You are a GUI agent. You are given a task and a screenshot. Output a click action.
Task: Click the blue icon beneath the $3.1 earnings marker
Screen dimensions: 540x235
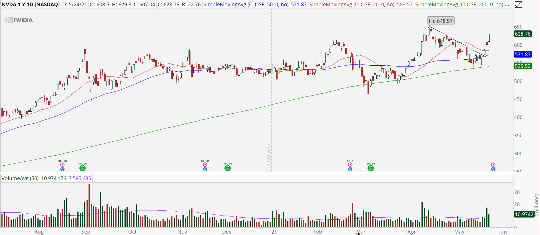[x=350, y=169]
